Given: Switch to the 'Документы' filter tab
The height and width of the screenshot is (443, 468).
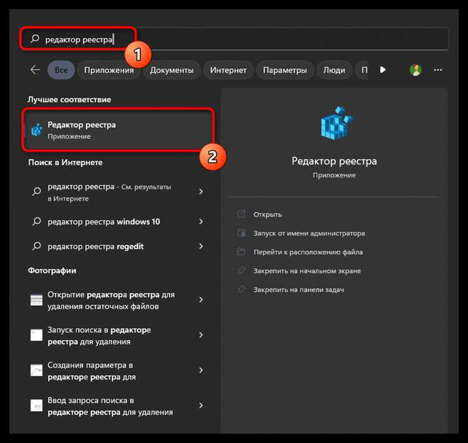Looking at the screenshot, I should tap(172, 70).
